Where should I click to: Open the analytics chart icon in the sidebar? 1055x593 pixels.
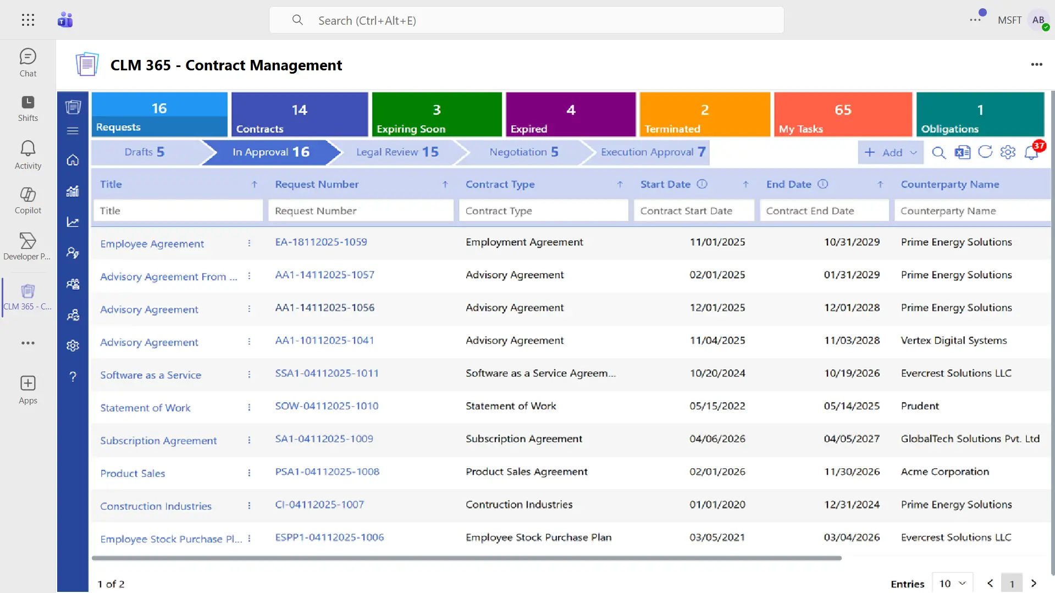point(73,191)
